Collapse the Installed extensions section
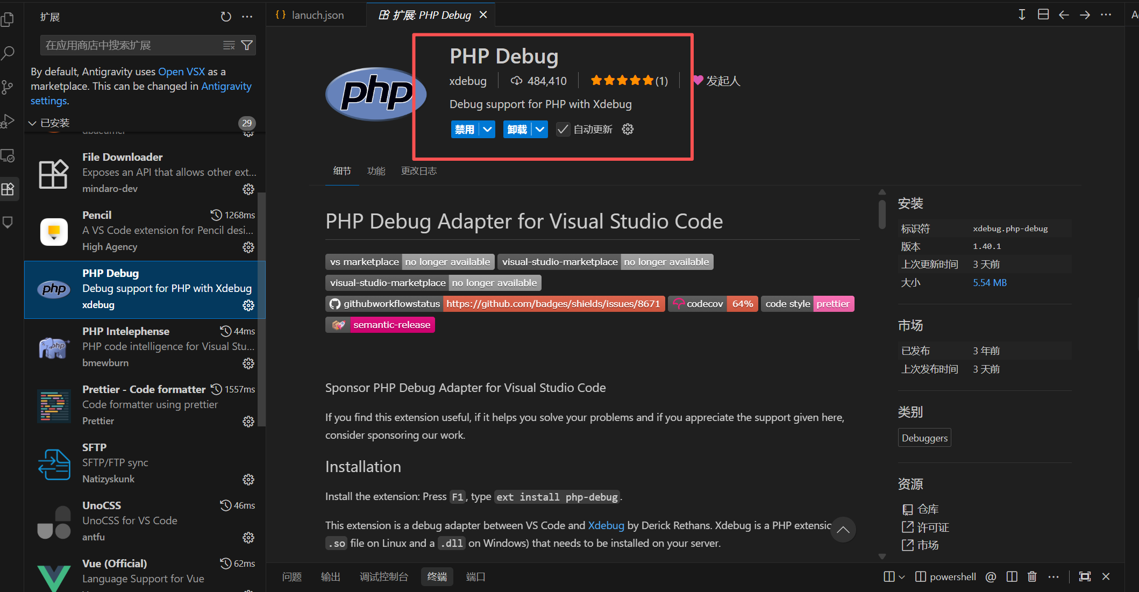Screen dimensions: 1139x592 click(x=32, y=123)
